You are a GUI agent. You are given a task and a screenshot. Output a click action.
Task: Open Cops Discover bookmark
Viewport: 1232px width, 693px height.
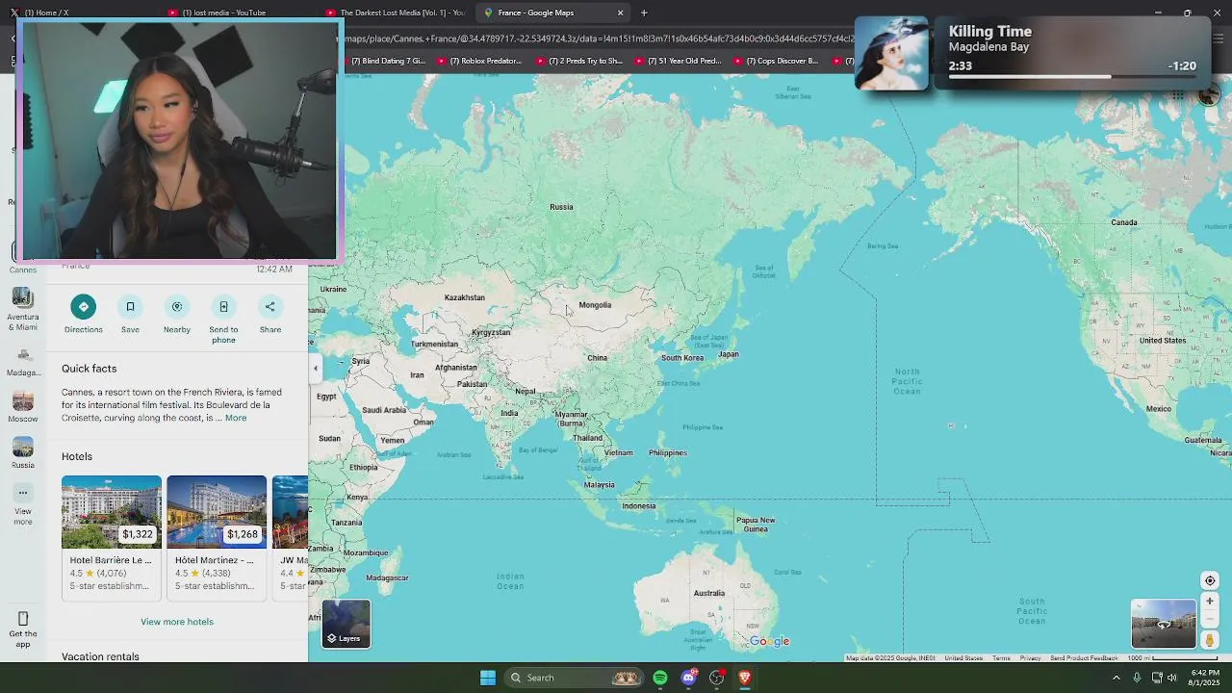[x=776, y=61]
